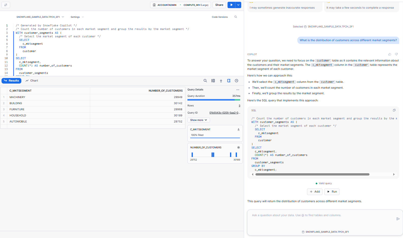403x238 pixels.
Task: Select the MACHINERY cell
Action: (49, 97)
